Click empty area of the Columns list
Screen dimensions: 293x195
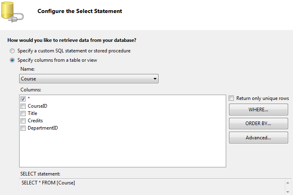tap(123, 149)
